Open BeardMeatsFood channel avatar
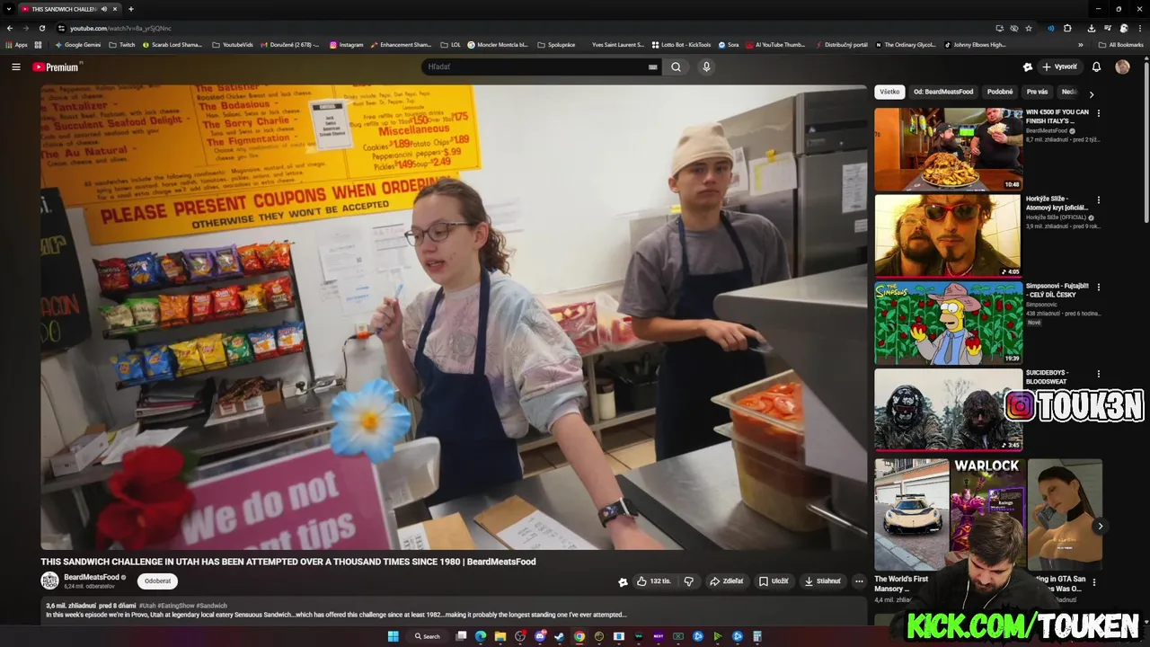Viewport: 1150px width, 647px height. click(x=49, y=581)
